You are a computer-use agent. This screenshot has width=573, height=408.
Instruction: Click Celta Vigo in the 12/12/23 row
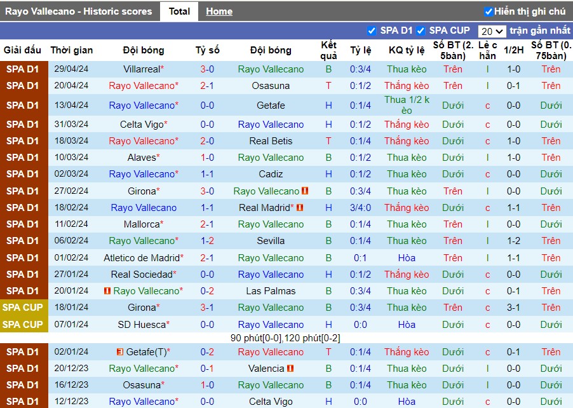(x=271, y=402)
